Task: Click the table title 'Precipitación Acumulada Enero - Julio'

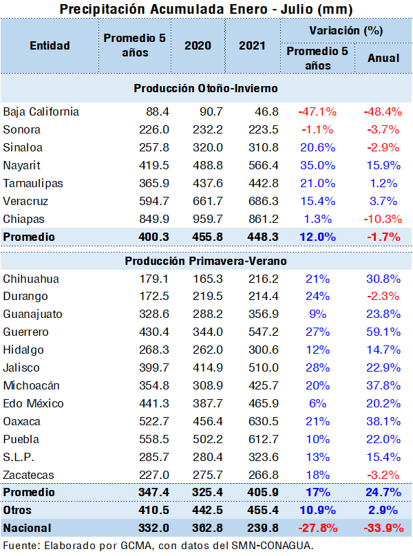Action: [206, 9]
